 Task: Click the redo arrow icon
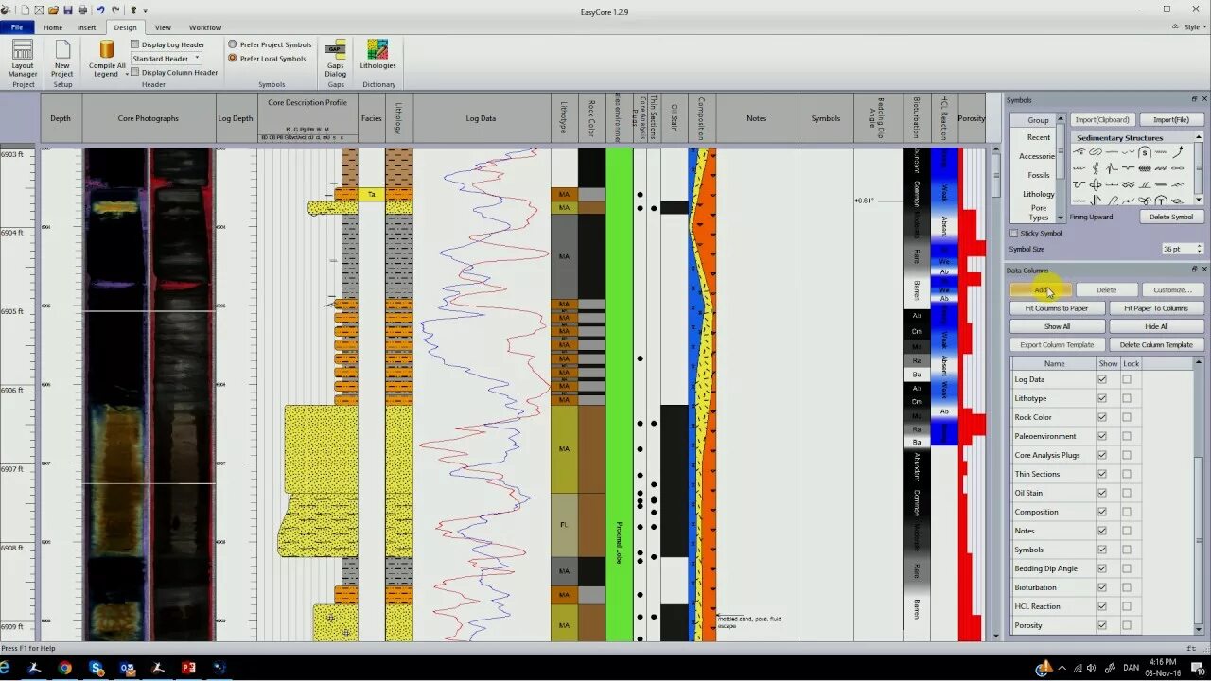point(115,9)
